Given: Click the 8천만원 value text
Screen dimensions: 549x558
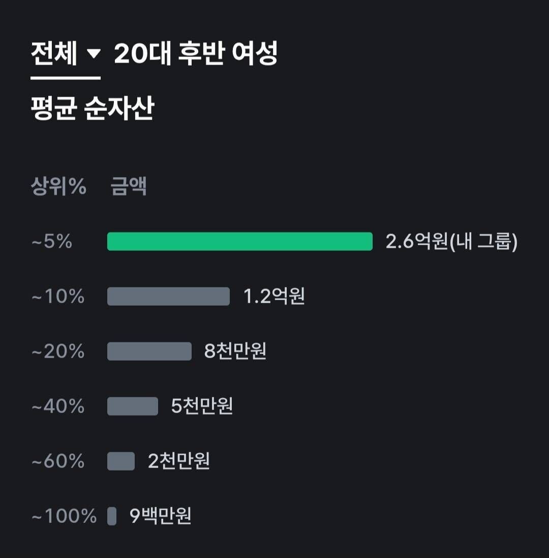Looking at the screenshot, I should tap(236, 351).
